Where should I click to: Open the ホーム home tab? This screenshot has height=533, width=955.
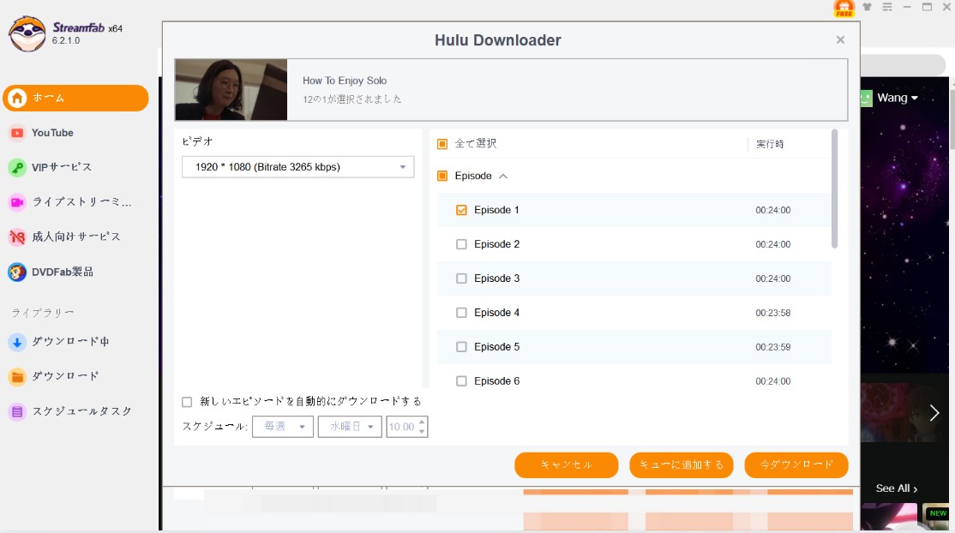[x=75, y=98]
